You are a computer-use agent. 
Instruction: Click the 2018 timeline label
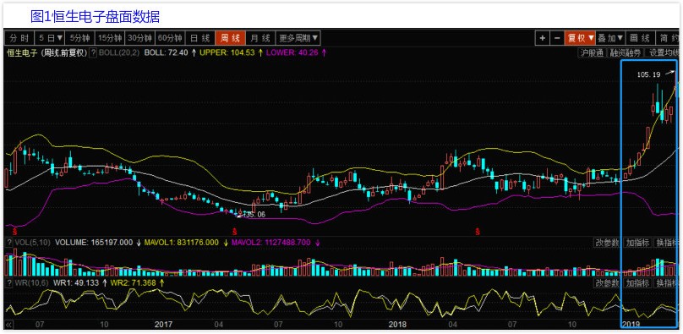tap(397, 325)
